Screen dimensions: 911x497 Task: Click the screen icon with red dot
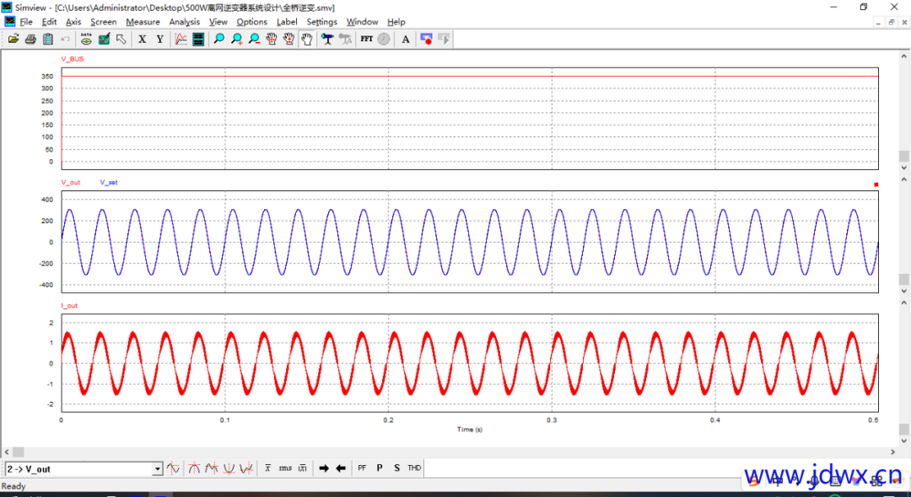coord(427,40)
